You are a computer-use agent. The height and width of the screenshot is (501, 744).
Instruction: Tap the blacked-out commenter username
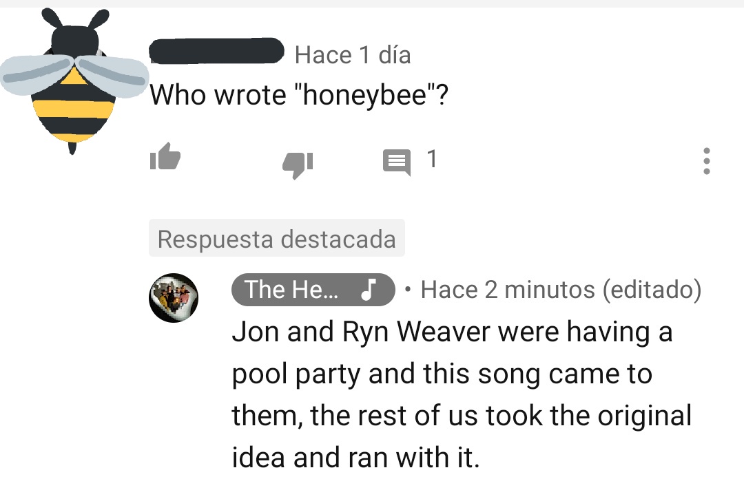click(x=216, y=51)
